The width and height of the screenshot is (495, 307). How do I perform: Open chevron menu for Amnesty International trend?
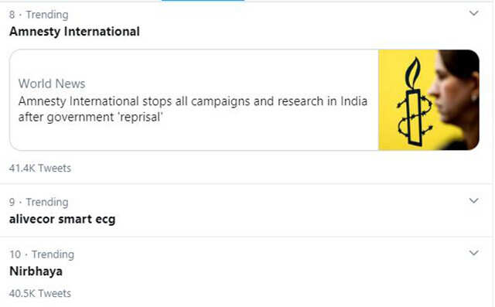(474, 13)
